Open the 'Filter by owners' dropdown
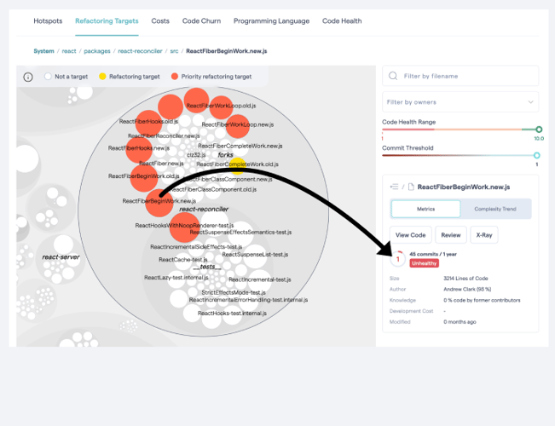555x426 pixels. [460, 101]
